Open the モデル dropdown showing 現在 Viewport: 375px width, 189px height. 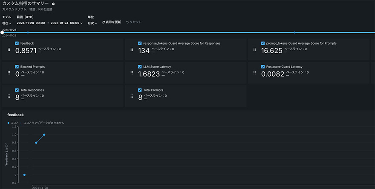[x=7, y=23]
